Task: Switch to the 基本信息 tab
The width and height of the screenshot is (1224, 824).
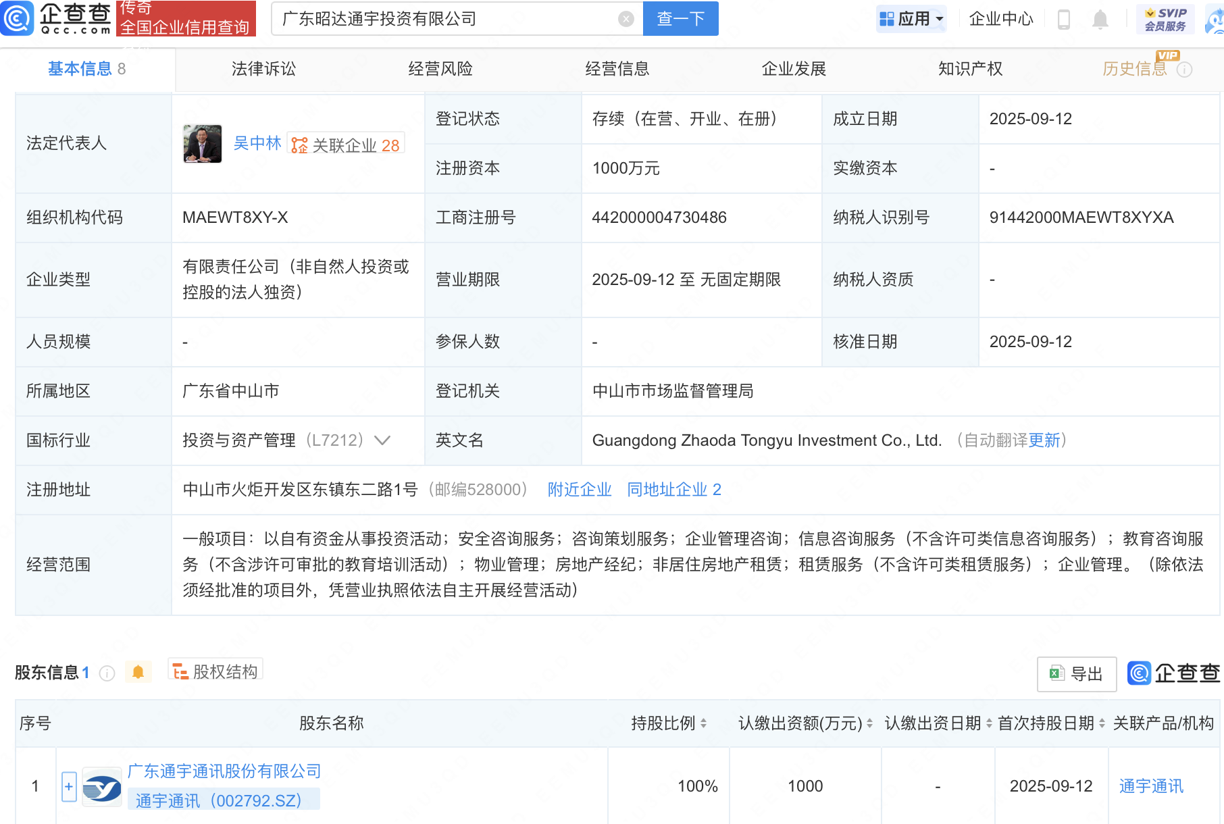Action: pos(87,69)
